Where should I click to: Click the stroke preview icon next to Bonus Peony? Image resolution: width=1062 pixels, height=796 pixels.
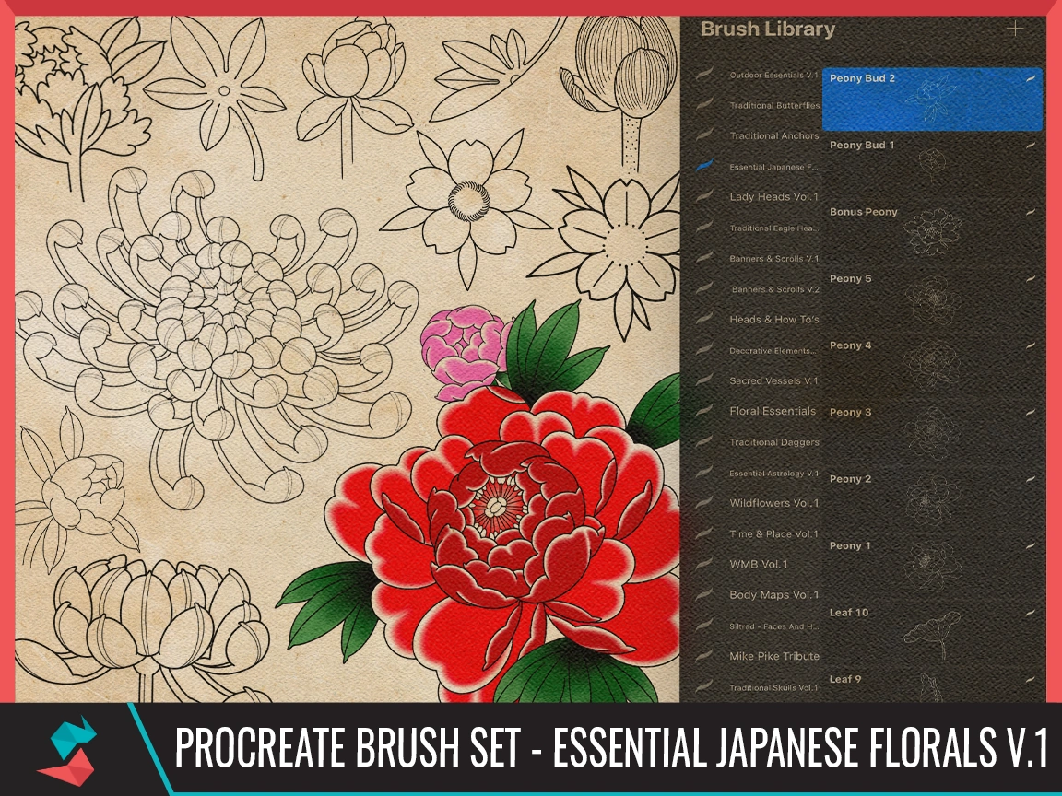point(1030,210)
